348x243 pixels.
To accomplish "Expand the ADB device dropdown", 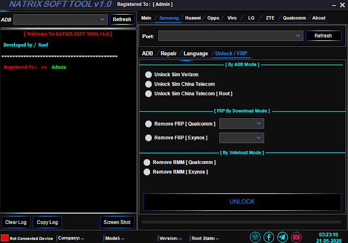I will click(x=60, y=20).
